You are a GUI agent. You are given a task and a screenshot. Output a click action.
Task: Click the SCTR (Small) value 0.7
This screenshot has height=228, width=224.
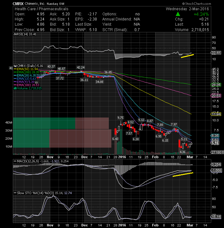pyautogui.click(x=137, y=30)
